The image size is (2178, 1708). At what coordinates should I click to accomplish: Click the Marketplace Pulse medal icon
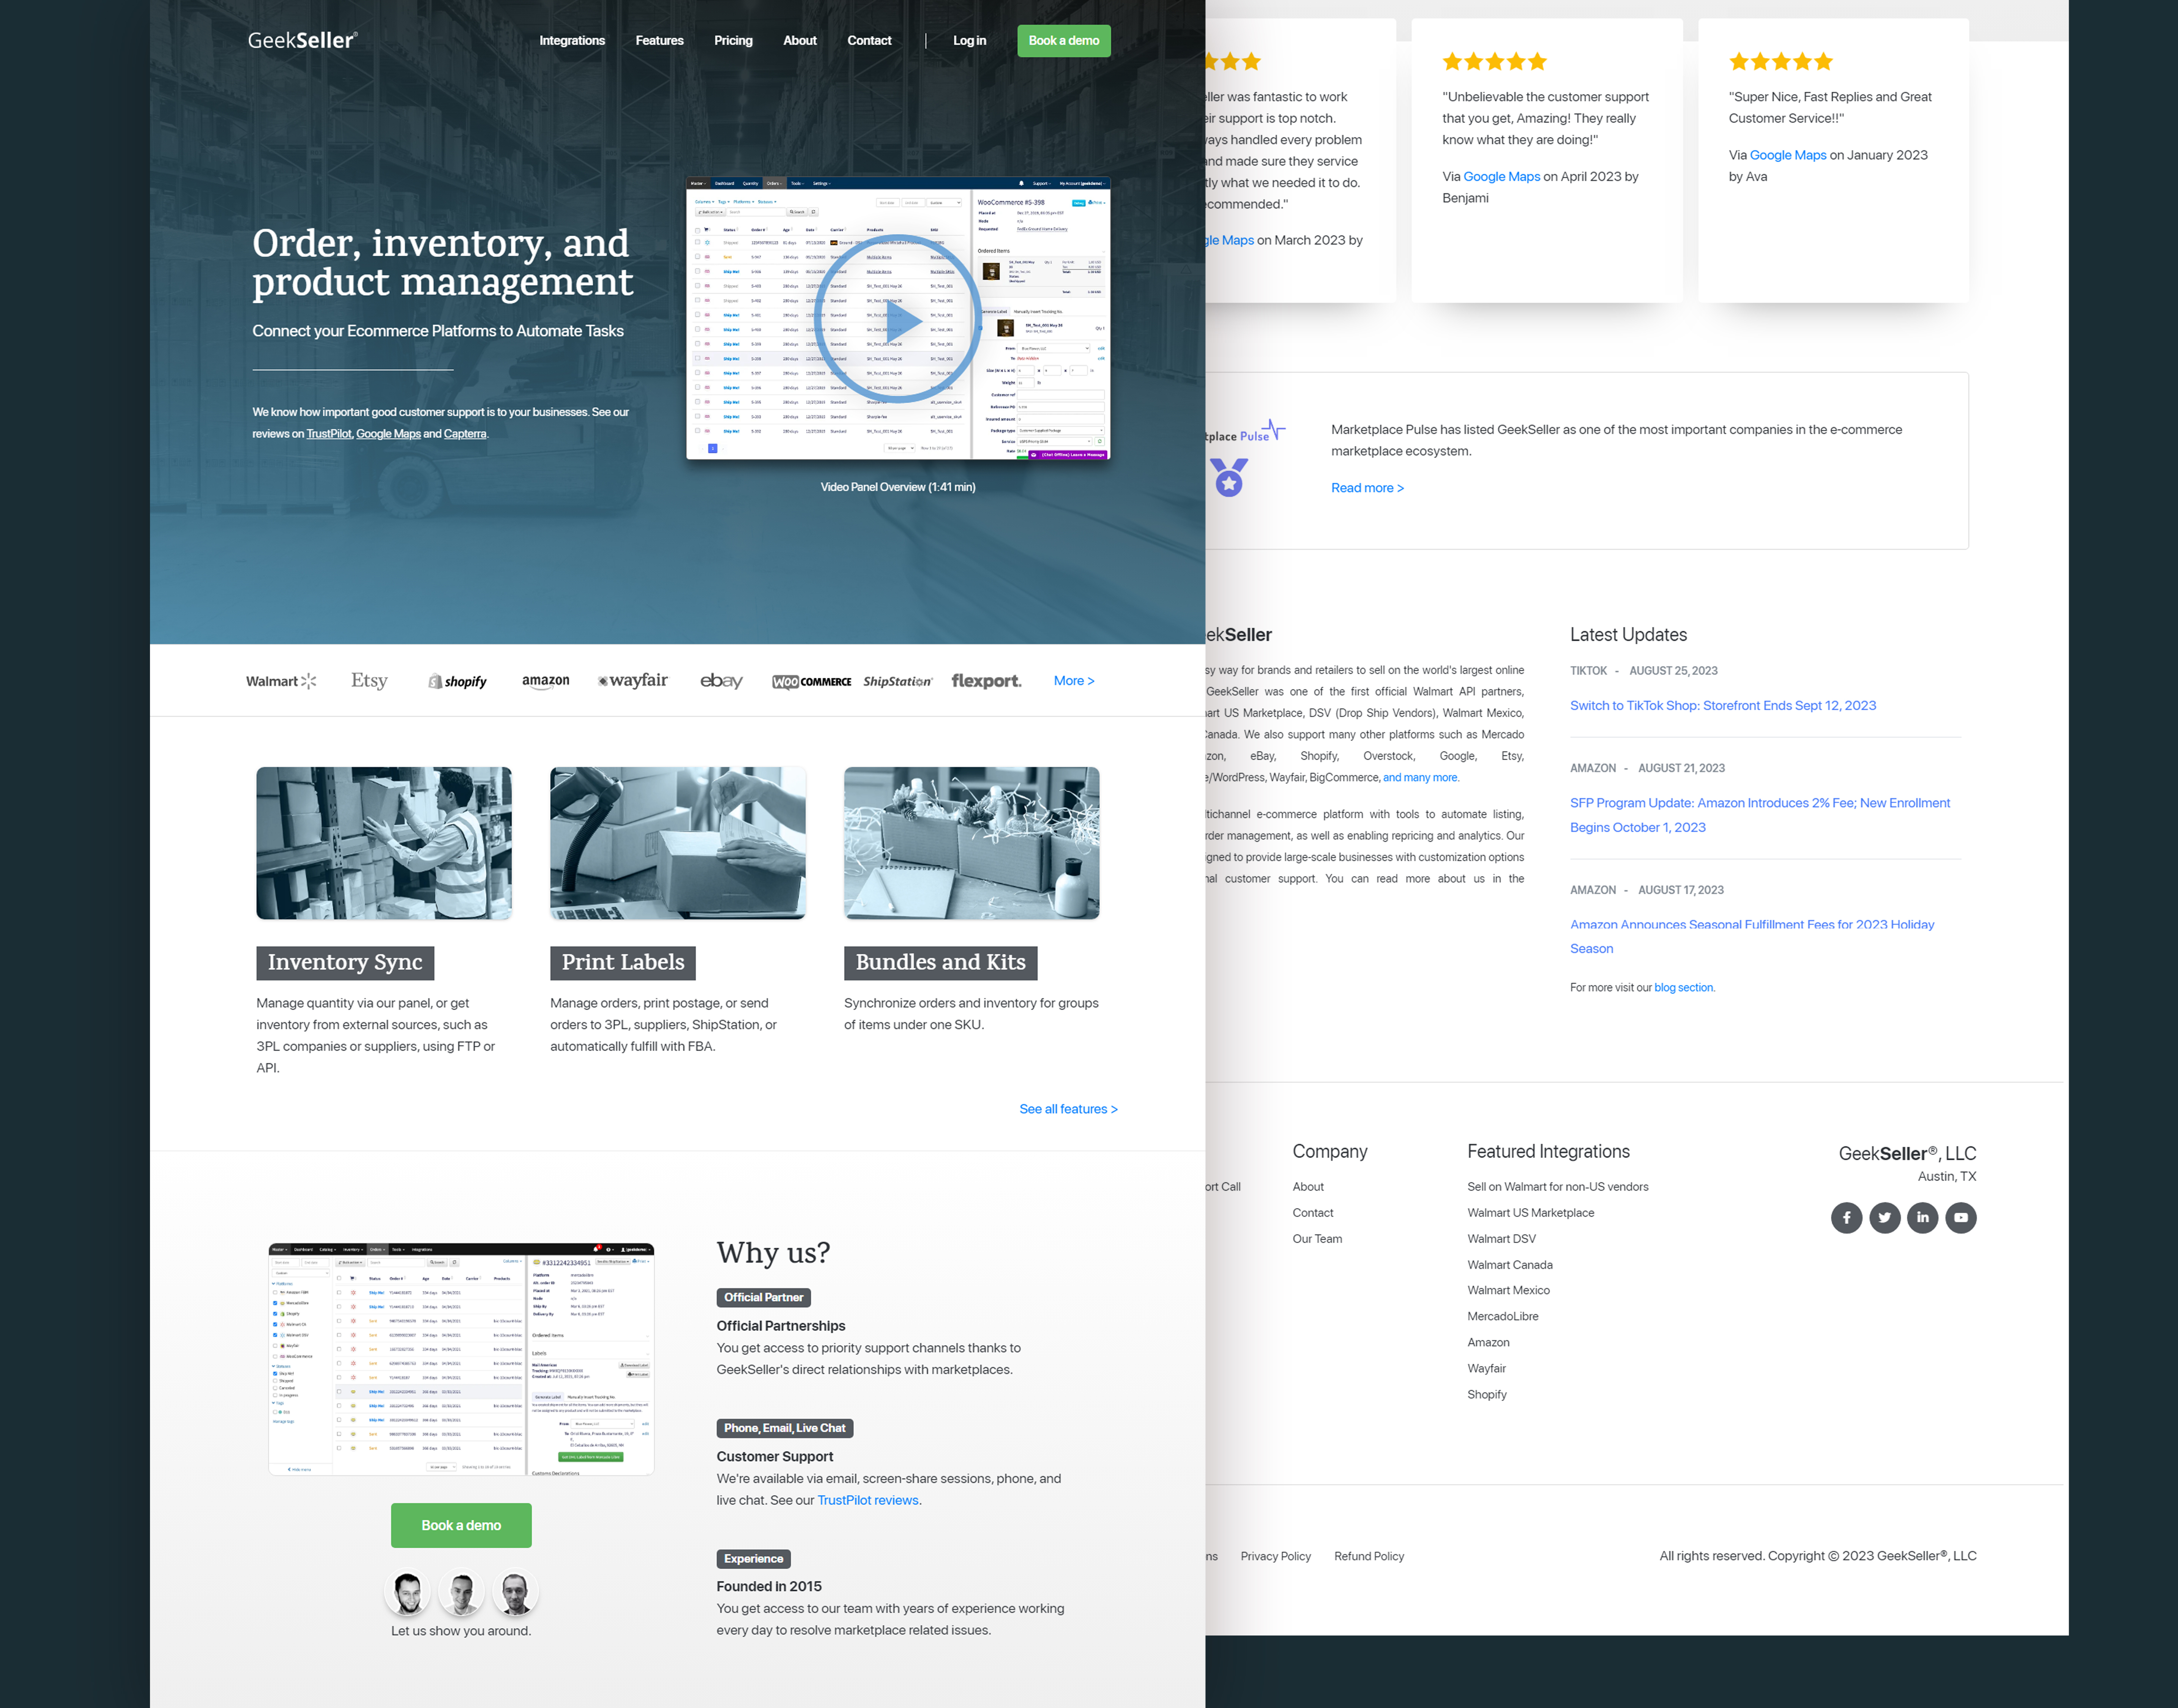coord(1229,477)
